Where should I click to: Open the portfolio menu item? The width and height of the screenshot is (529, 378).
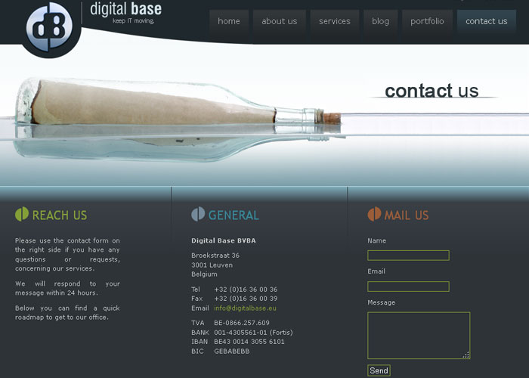coord(427,21)
